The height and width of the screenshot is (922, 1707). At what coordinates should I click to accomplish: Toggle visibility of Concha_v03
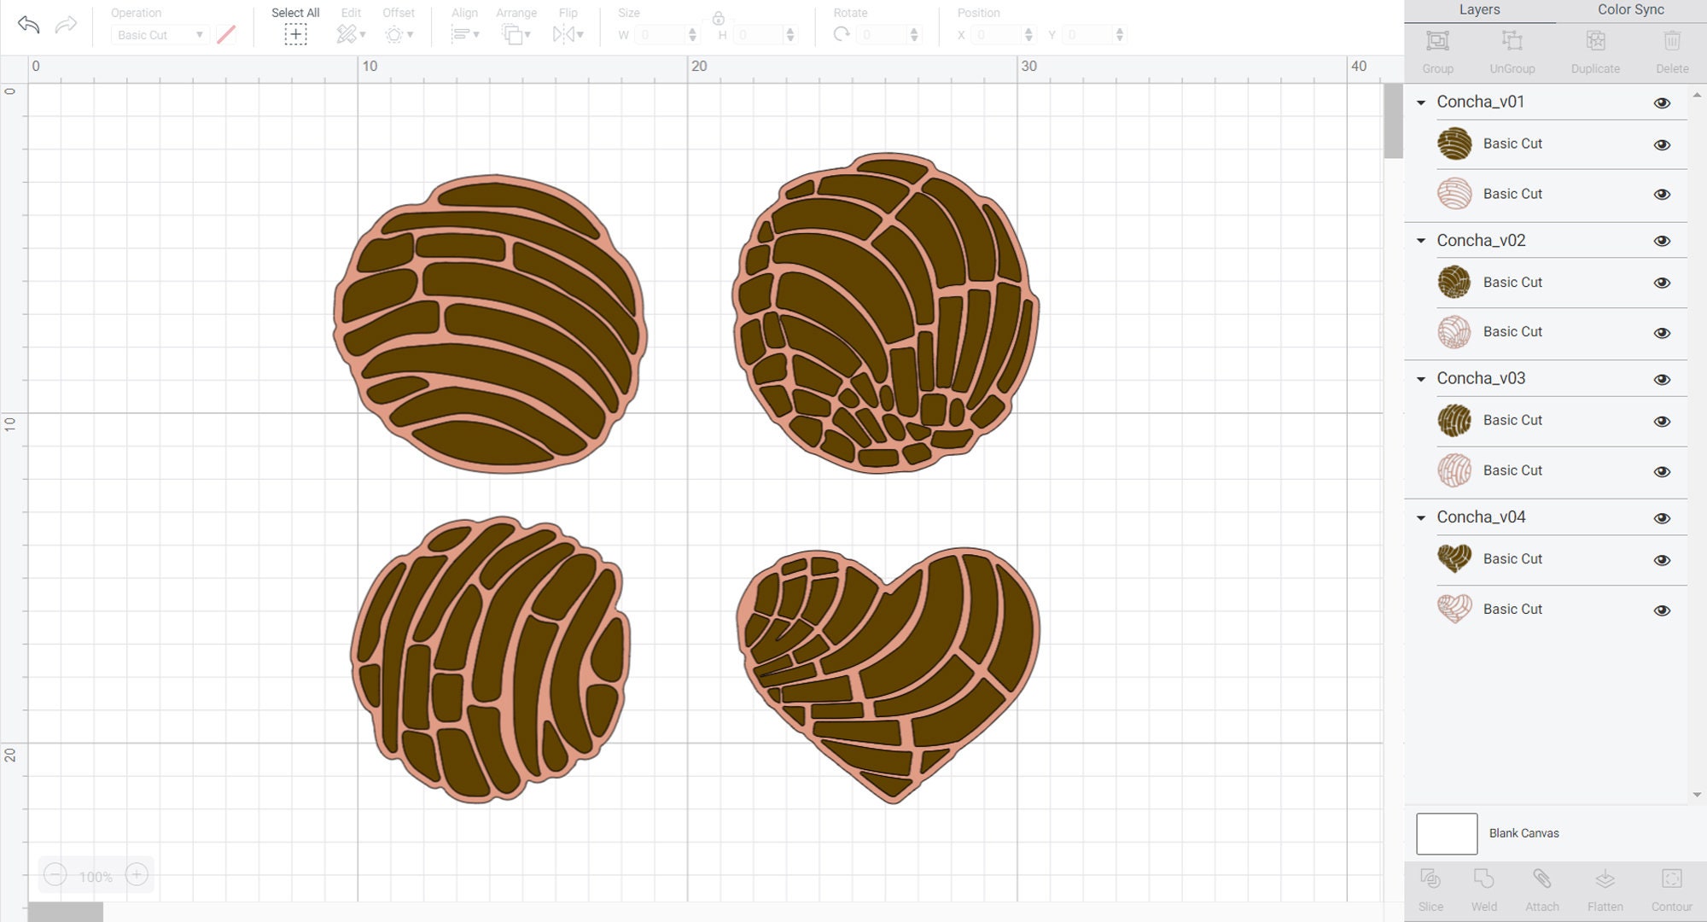click(1663, 378)
